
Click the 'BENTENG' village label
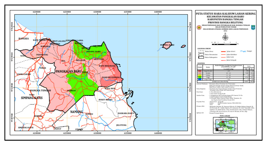99,59
